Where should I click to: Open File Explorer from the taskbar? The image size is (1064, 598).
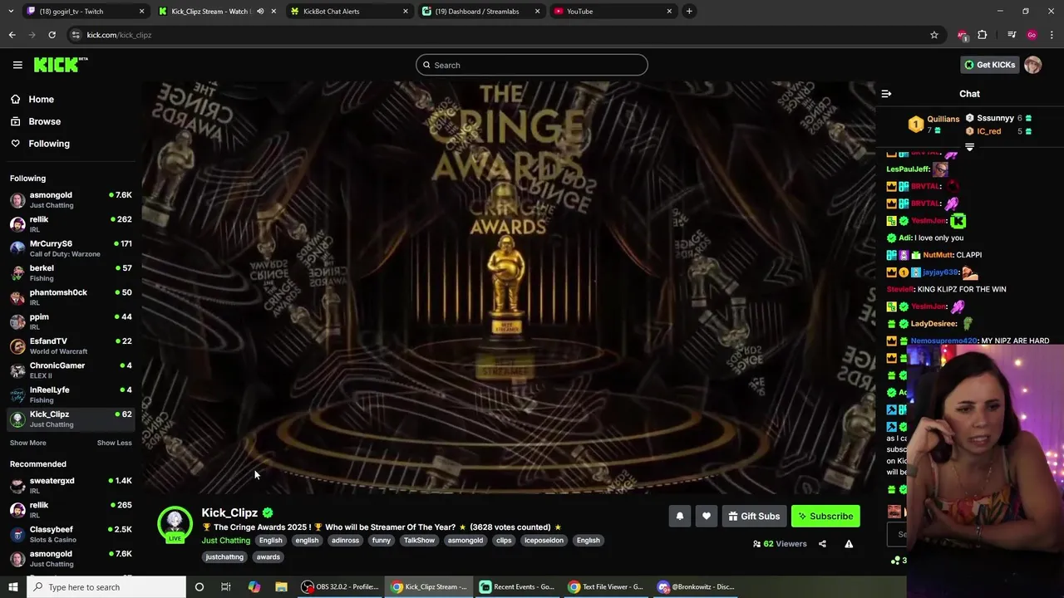pos(281,587)
